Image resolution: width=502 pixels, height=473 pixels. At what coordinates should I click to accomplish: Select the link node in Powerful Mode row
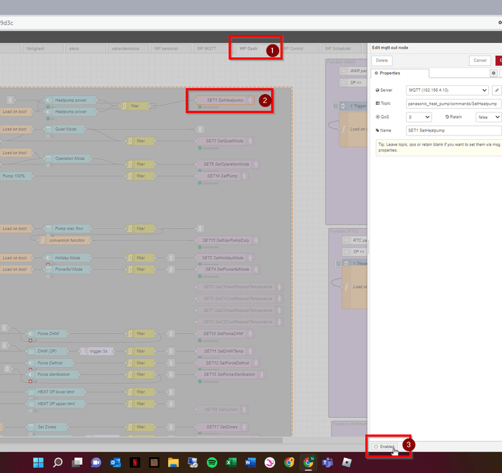pyautogui.click(x=171, y=270)
